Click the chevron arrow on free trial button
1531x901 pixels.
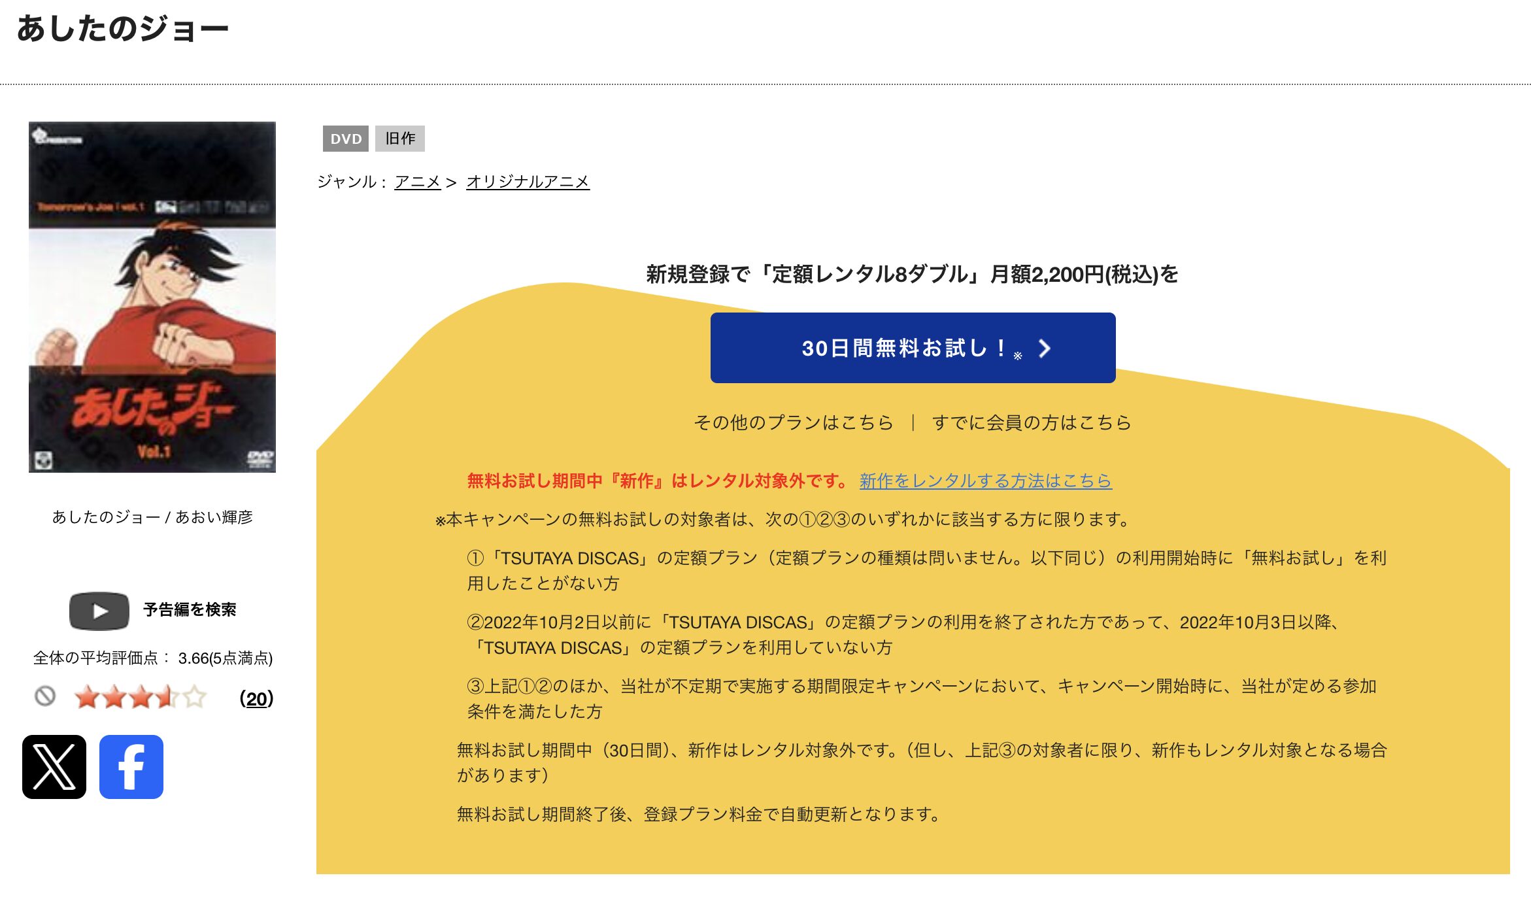click(1045, 348)
